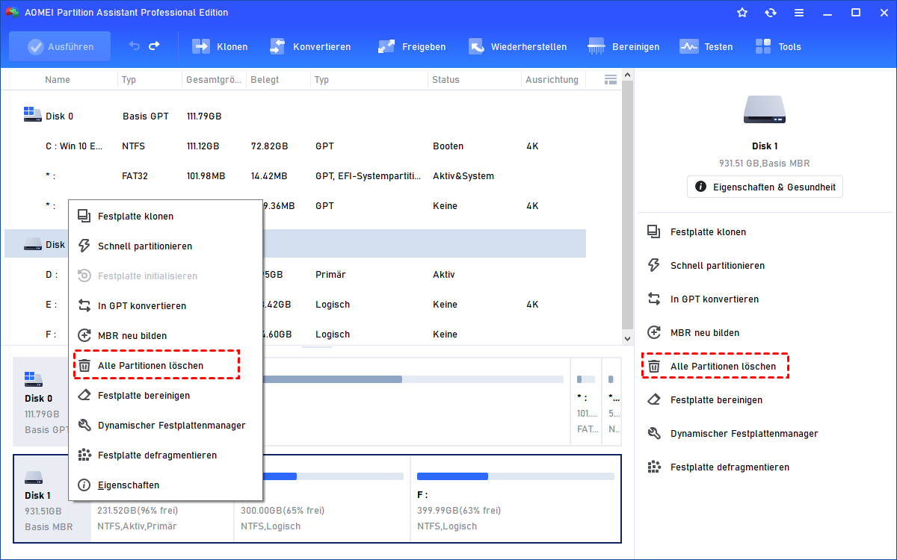Open the Klonen toolbar item
This screenshot has width=897, height=560.
[220, 46]
